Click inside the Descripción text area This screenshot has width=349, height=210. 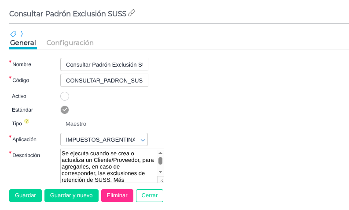[108, 166]
